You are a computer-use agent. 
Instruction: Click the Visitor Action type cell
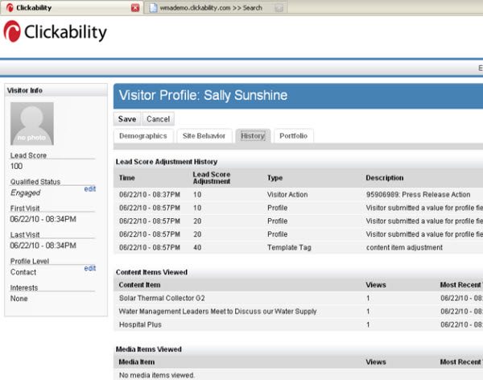coord(287,195)
